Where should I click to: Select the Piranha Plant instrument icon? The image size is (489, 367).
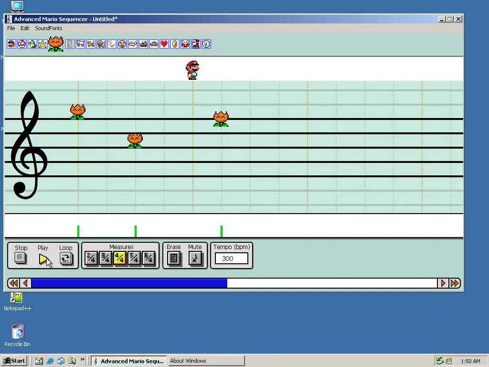[185, 44]
